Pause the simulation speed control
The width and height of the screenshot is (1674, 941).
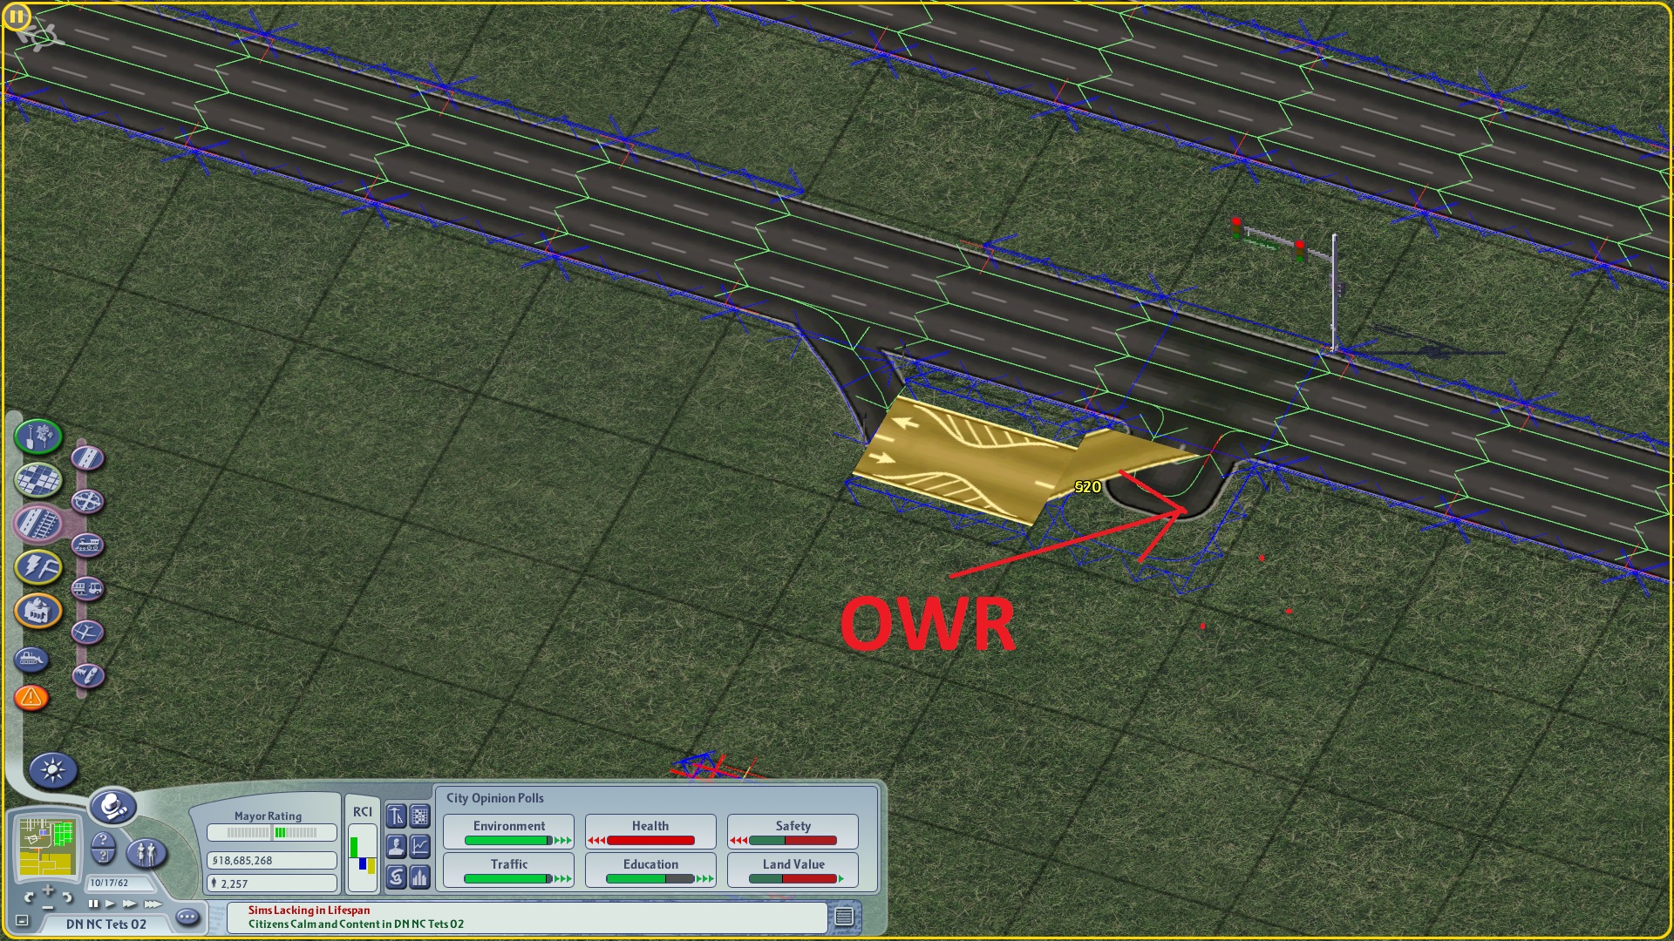click(x=92, y=904)
